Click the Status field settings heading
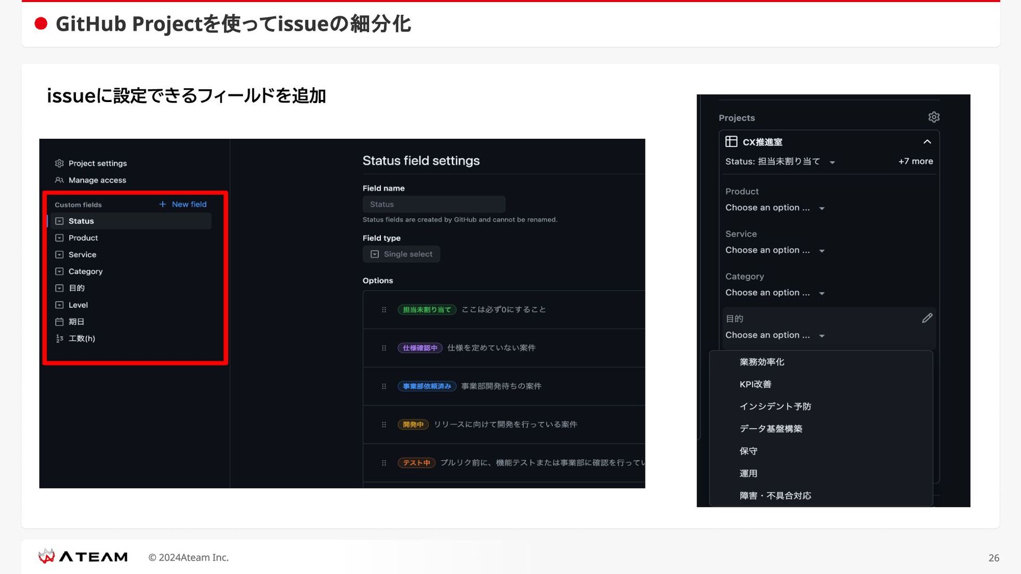Image resolution: width=1021 pixels, height=574 pixels. pos(421,161)
